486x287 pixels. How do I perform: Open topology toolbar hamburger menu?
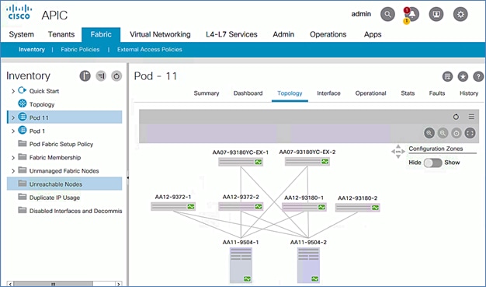tap(471, 117)
